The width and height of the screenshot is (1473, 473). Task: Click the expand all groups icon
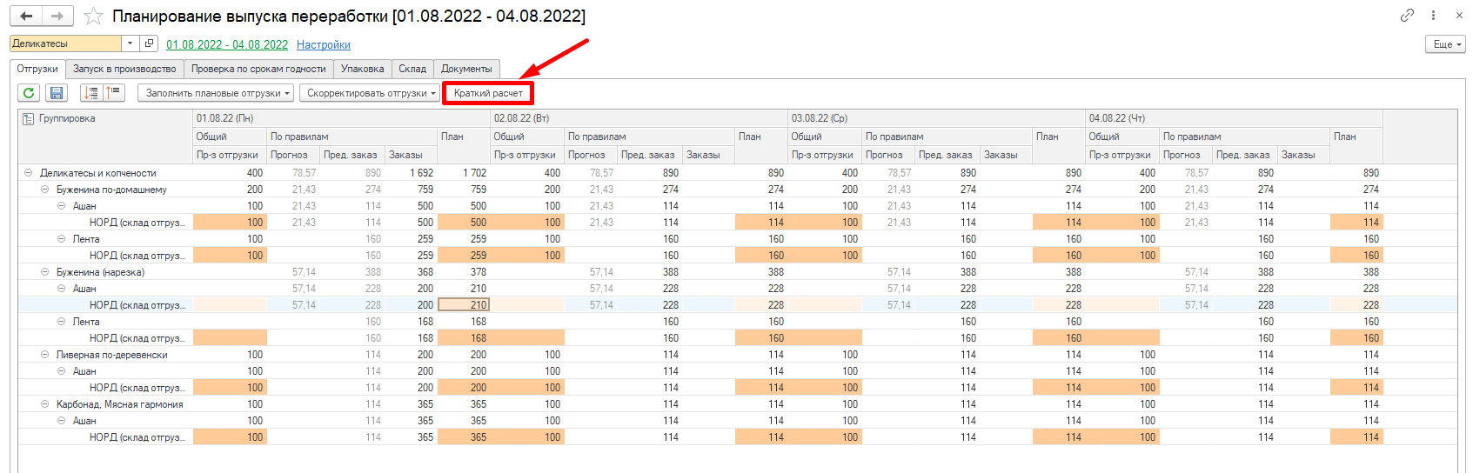(x=91, y=93)
